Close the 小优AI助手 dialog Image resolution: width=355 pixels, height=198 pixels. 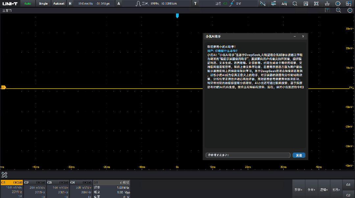coord(303,36)
